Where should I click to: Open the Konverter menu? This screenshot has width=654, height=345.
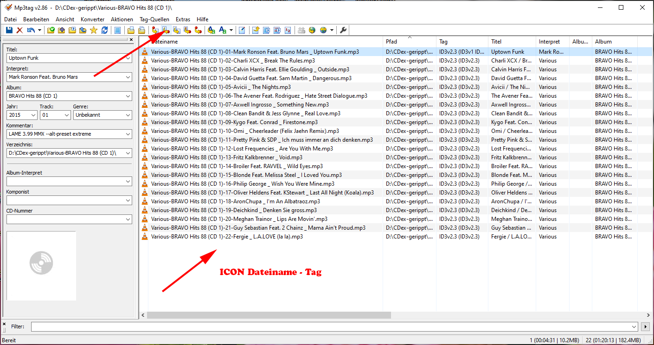(92, 19)
